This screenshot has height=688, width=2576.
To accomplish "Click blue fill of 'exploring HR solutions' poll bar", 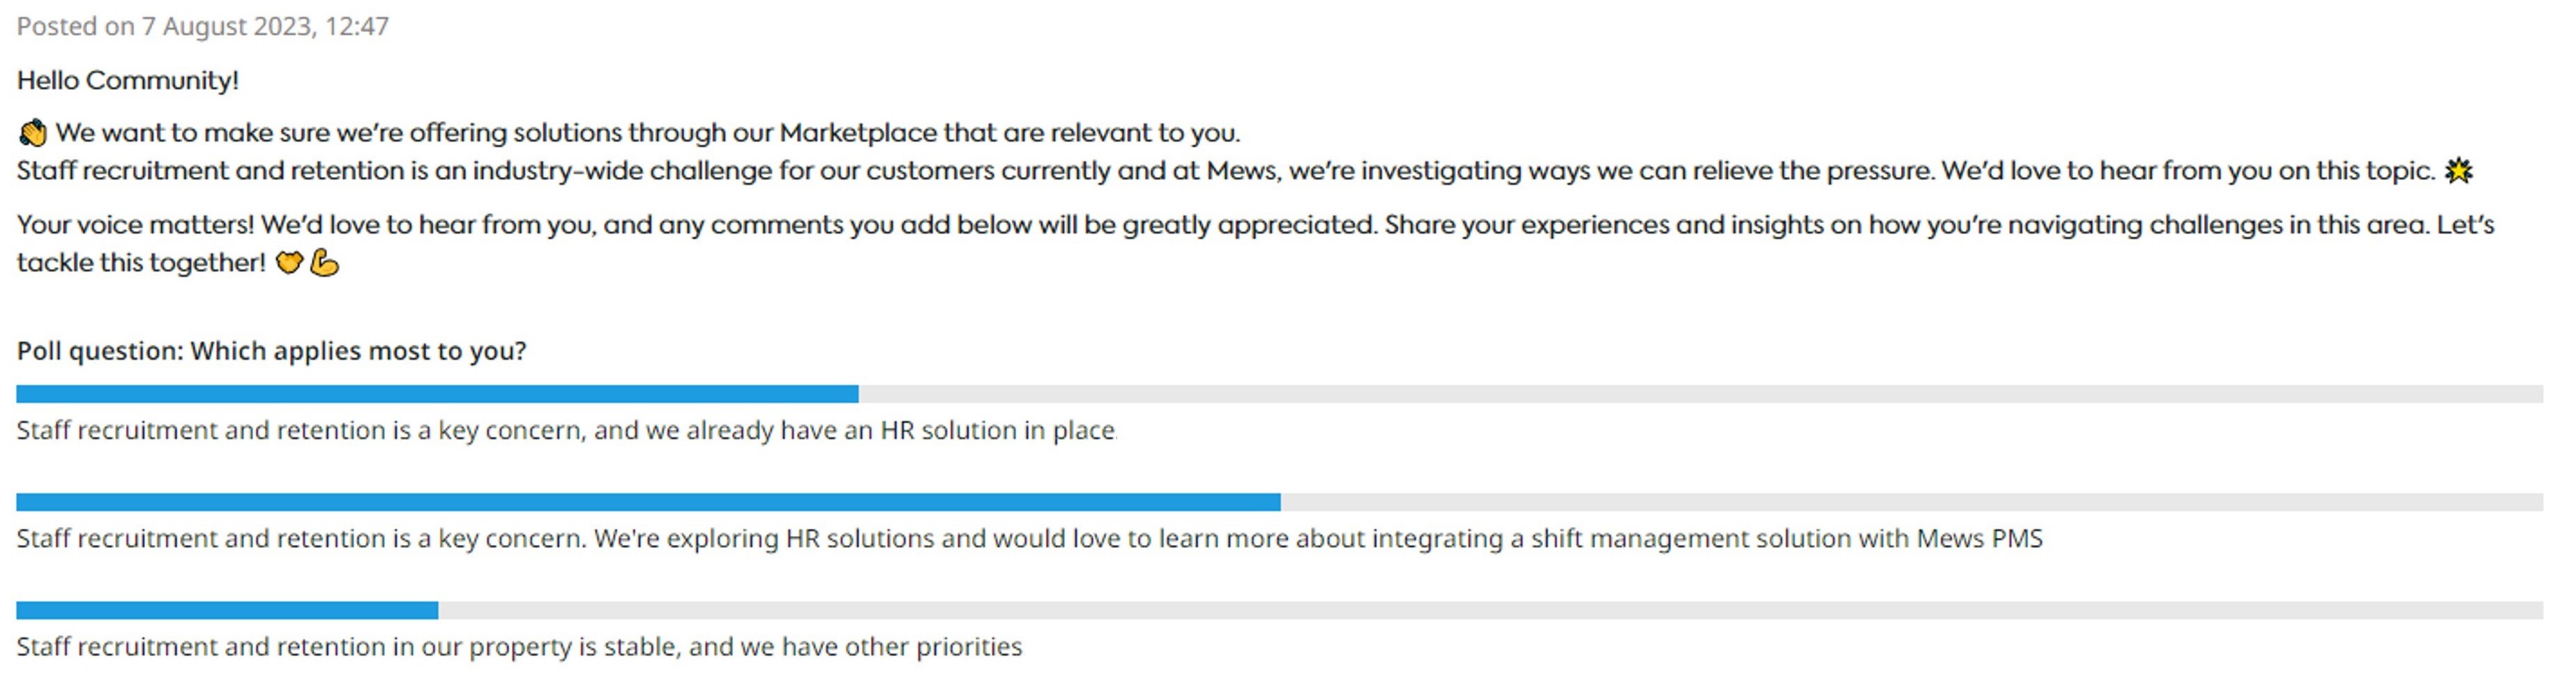I will (x=647, y=502).
